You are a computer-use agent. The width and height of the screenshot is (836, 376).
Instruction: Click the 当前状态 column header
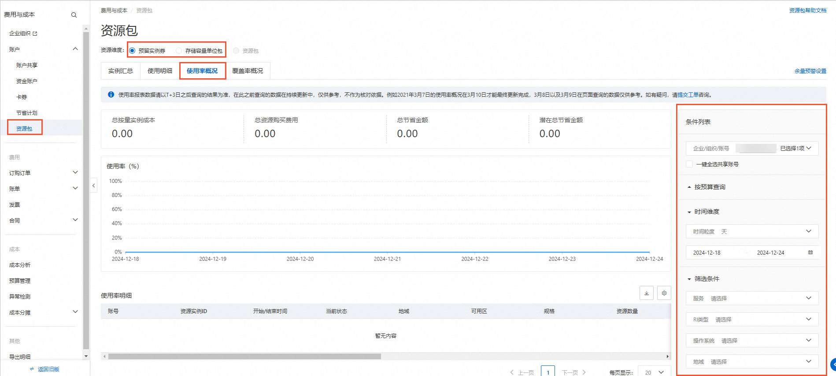pos(337,311)
